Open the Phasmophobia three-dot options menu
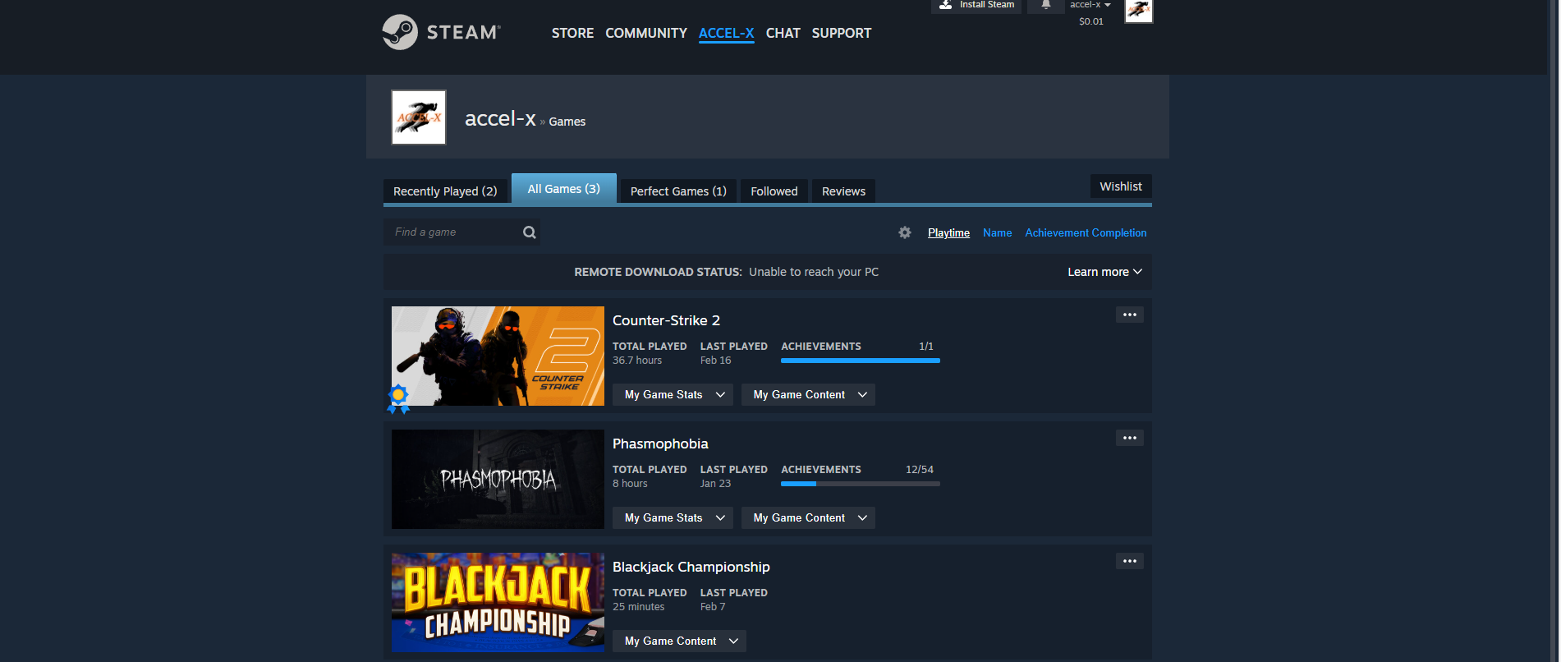Image resolution: width=1561 pixels, height=662 pixels. tap(1129, 438)
